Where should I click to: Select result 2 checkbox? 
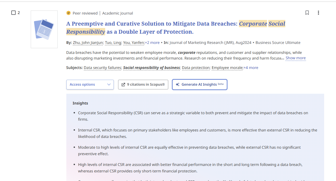[x=13, y=13]
